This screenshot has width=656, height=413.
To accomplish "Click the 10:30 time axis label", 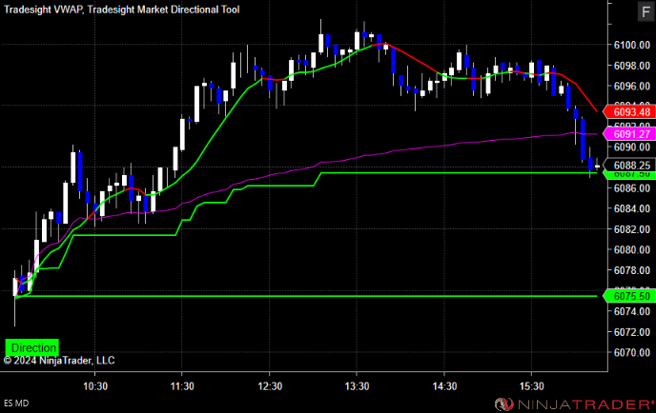I will [95, 386].
